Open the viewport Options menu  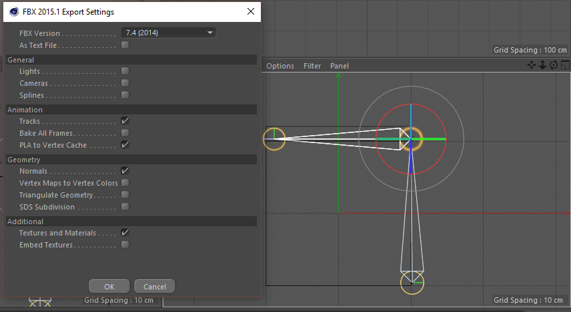click(280, 66)
